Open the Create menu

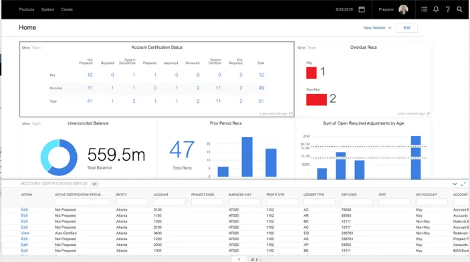pyautogui.click(x=67, y=9)
